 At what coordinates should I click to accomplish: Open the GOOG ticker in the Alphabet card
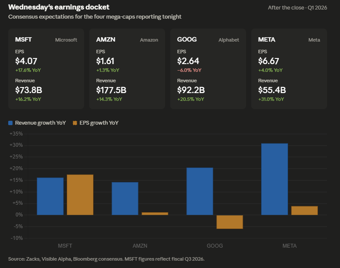click(187, 40)
